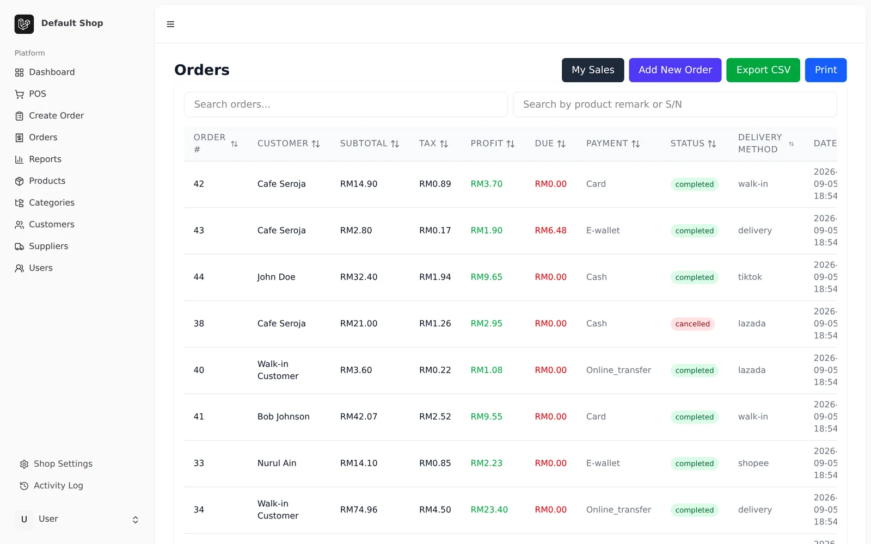Click the Orders page heading
Screen dimensions: 871x544
coord(202,70)
